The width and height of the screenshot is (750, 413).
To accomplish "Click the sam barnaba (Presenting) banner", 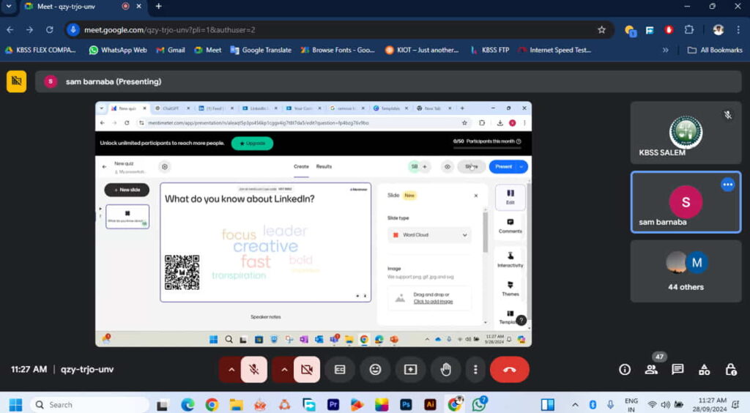I will tap(388, 82).
